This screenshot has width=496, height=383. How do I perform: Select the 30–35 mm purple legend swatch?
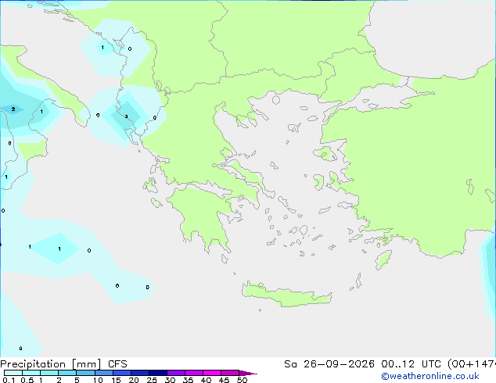[x=175, y=373]
